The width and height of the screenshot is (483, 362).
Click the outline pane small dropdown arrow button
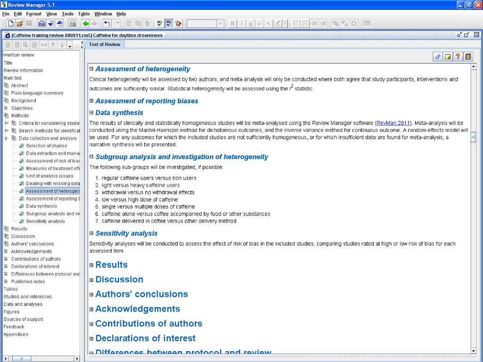[70, 45]
